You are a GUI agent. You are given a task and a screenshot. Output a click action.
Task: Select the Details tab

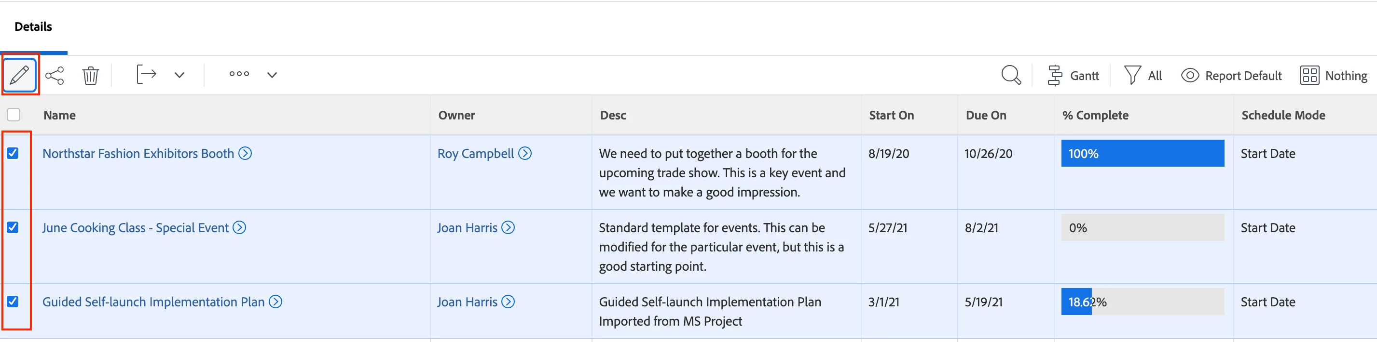[33, 26]
